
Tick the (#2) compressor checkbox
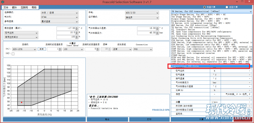pos(13,54)
